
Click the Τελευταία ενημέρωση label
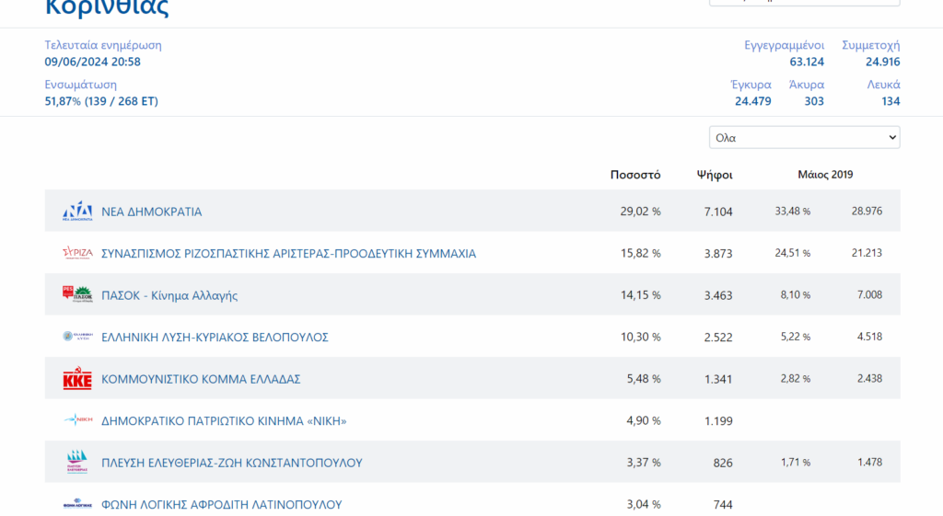coord(103,45)
